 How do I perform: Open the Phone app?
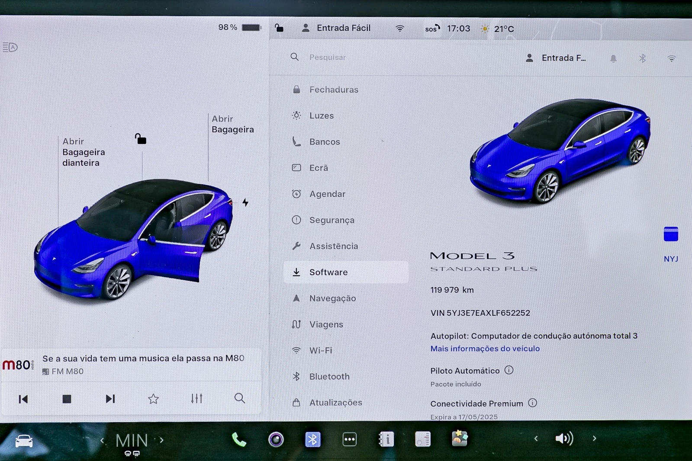[239, 440]
